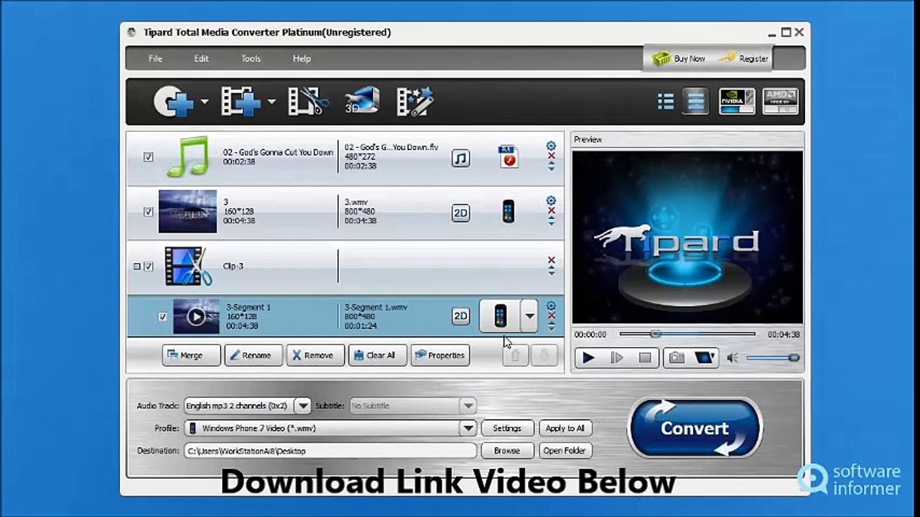Open the Help menu

[x=302, y=59]
